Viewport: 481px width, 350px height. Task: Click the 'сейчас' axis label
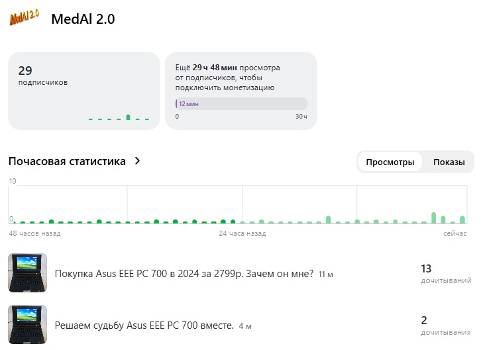[455, 234]
